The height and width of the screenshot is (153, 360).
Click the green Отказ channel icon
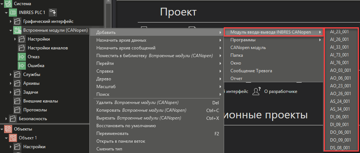tap(21, 57)
